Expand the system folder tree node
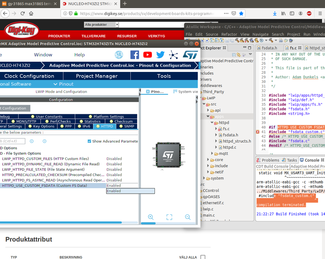Screen dimensions: 325x259 tap(204, 178)
